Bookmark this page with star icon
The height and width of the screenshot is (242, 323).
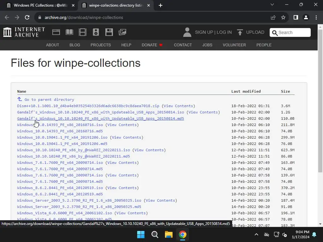coord(283,18)
